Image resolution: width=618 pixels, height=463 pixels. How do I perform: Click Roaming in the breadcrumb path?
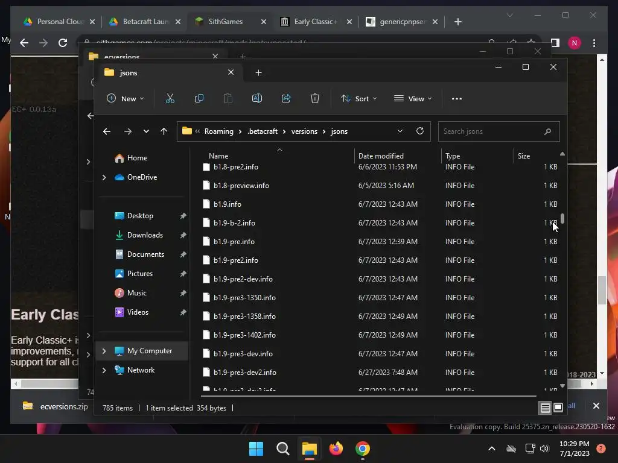pos(218,131)
